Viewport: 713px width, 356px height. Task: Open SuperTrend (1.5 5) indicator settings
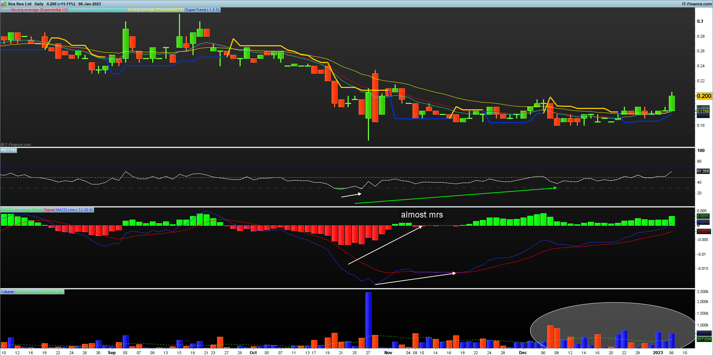(202, 10)
